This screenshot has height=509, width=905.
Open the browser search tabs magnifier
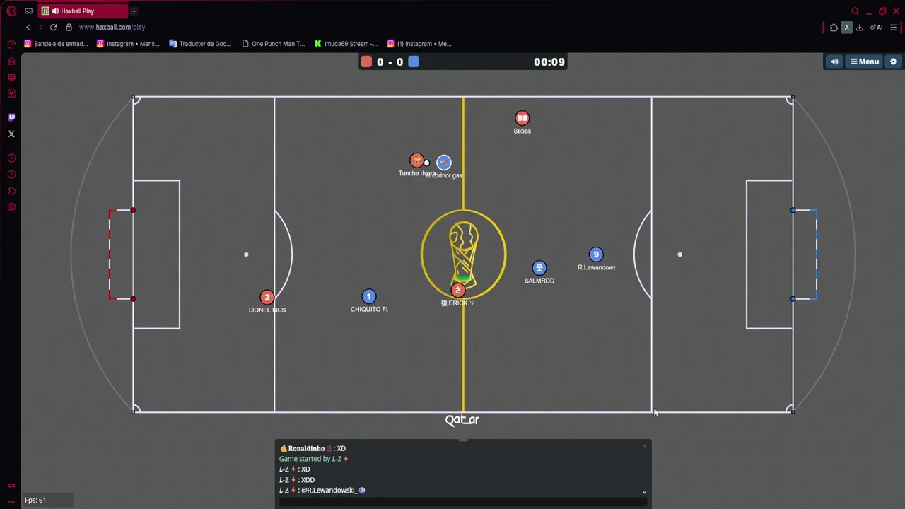point(855,11)
